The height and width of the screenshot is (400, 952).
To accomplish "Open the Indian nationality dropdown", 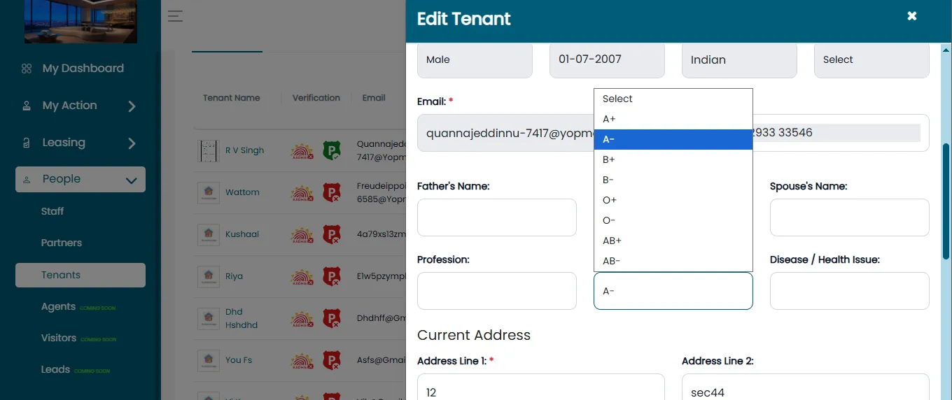I will [x=739, y=60].
